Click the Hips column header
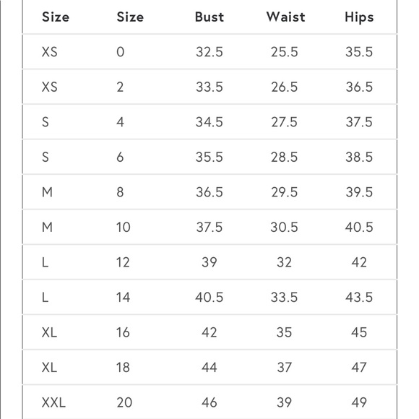 tap(359, 17)
